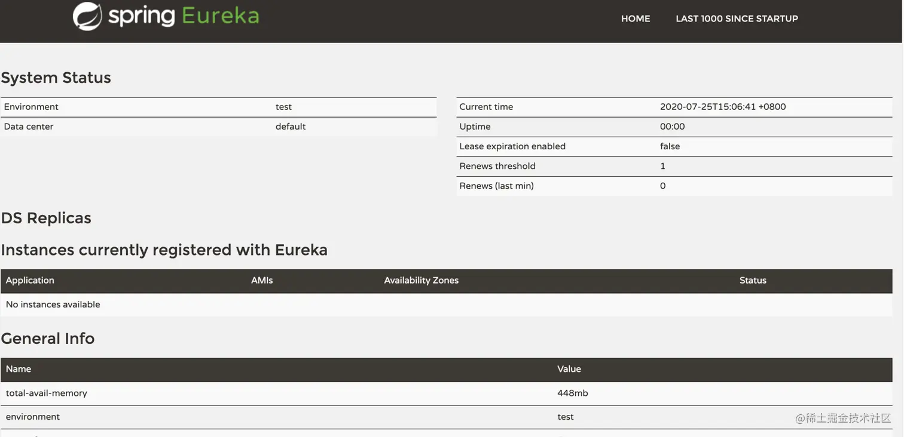Click the Spring Eureka logo

[166, 16]
